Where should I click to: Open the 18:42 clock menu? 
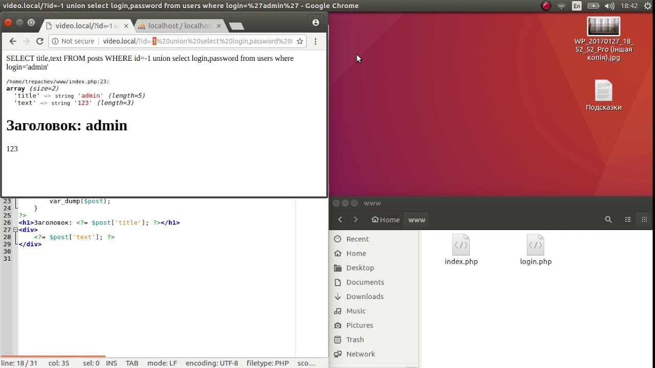click(629, 6)
